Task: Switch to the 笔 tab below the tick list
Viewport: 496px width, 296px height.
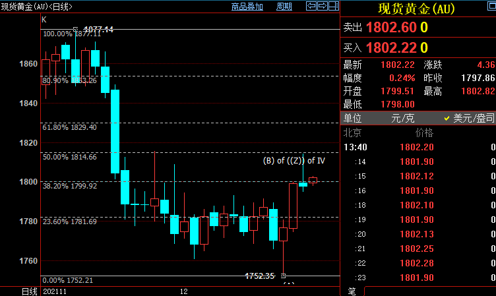Action: pos(352,291)
